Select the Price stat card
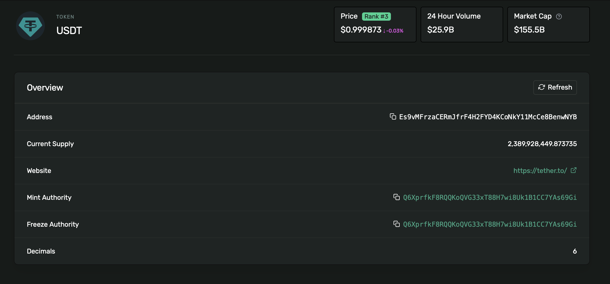Image resolution: width=610 pixels, height=284 pixels. coord(375,24)
